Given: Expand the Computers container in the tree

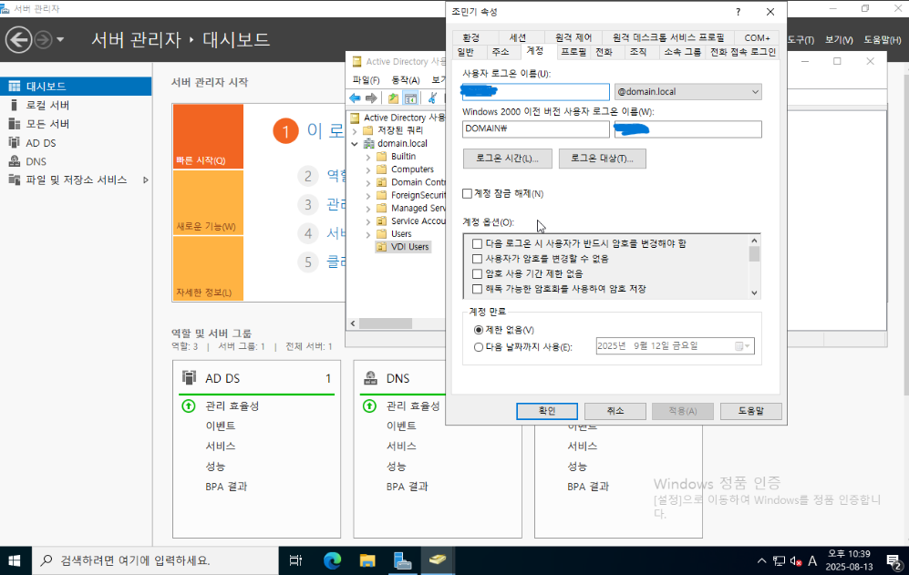Looking at the screenshot, I should [x=368, y=169].
